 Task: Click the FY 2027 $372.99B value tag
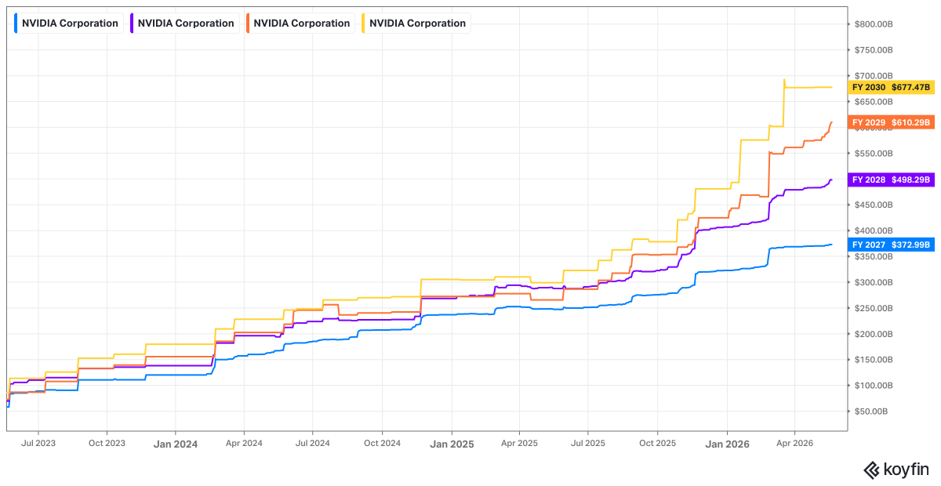891,245
